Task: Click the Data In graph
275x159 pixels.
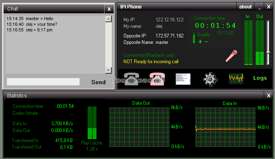Action: tap(226, 127)
